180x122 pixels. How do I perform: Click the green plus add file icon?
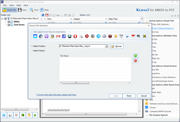pos(136,56)
